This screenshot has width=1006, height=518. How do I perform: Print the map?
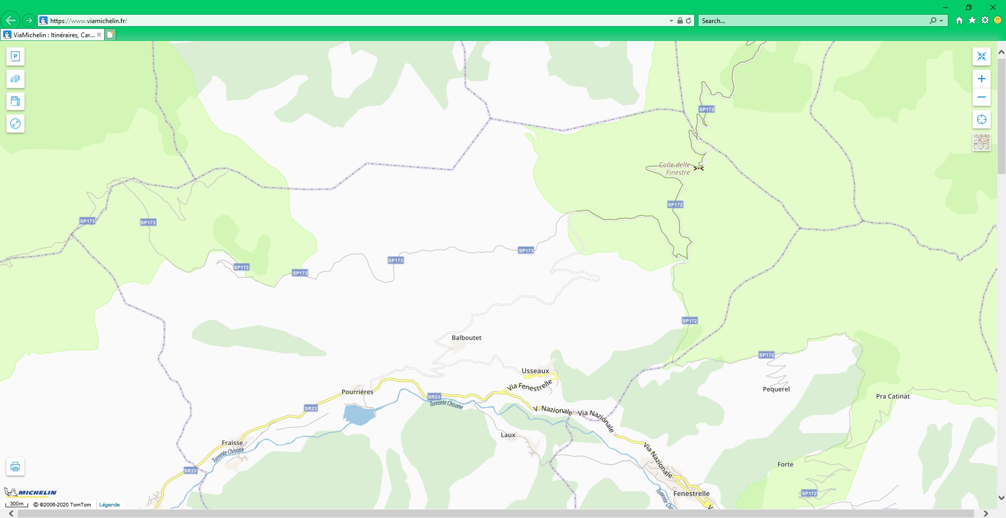pos(15,467)
